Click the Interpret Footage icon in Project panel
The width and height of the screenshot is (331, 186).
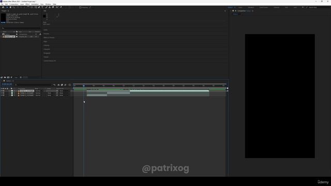(2, 78)
